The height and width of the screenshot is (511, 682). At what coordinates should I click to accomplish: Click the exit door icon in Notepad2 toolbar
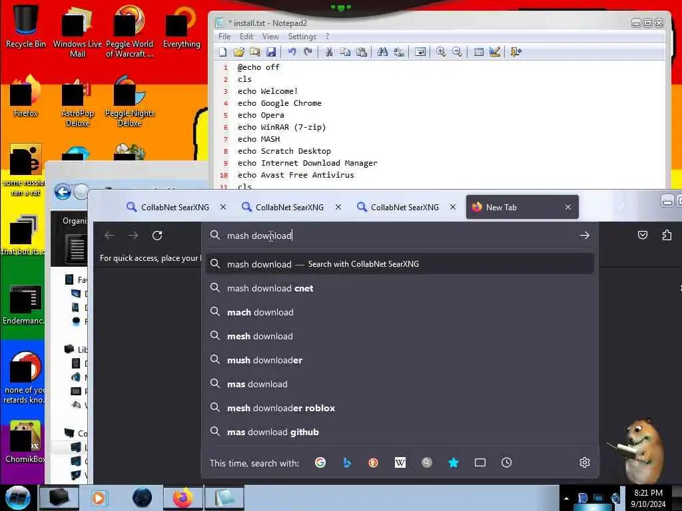click(x=516, y=52)
